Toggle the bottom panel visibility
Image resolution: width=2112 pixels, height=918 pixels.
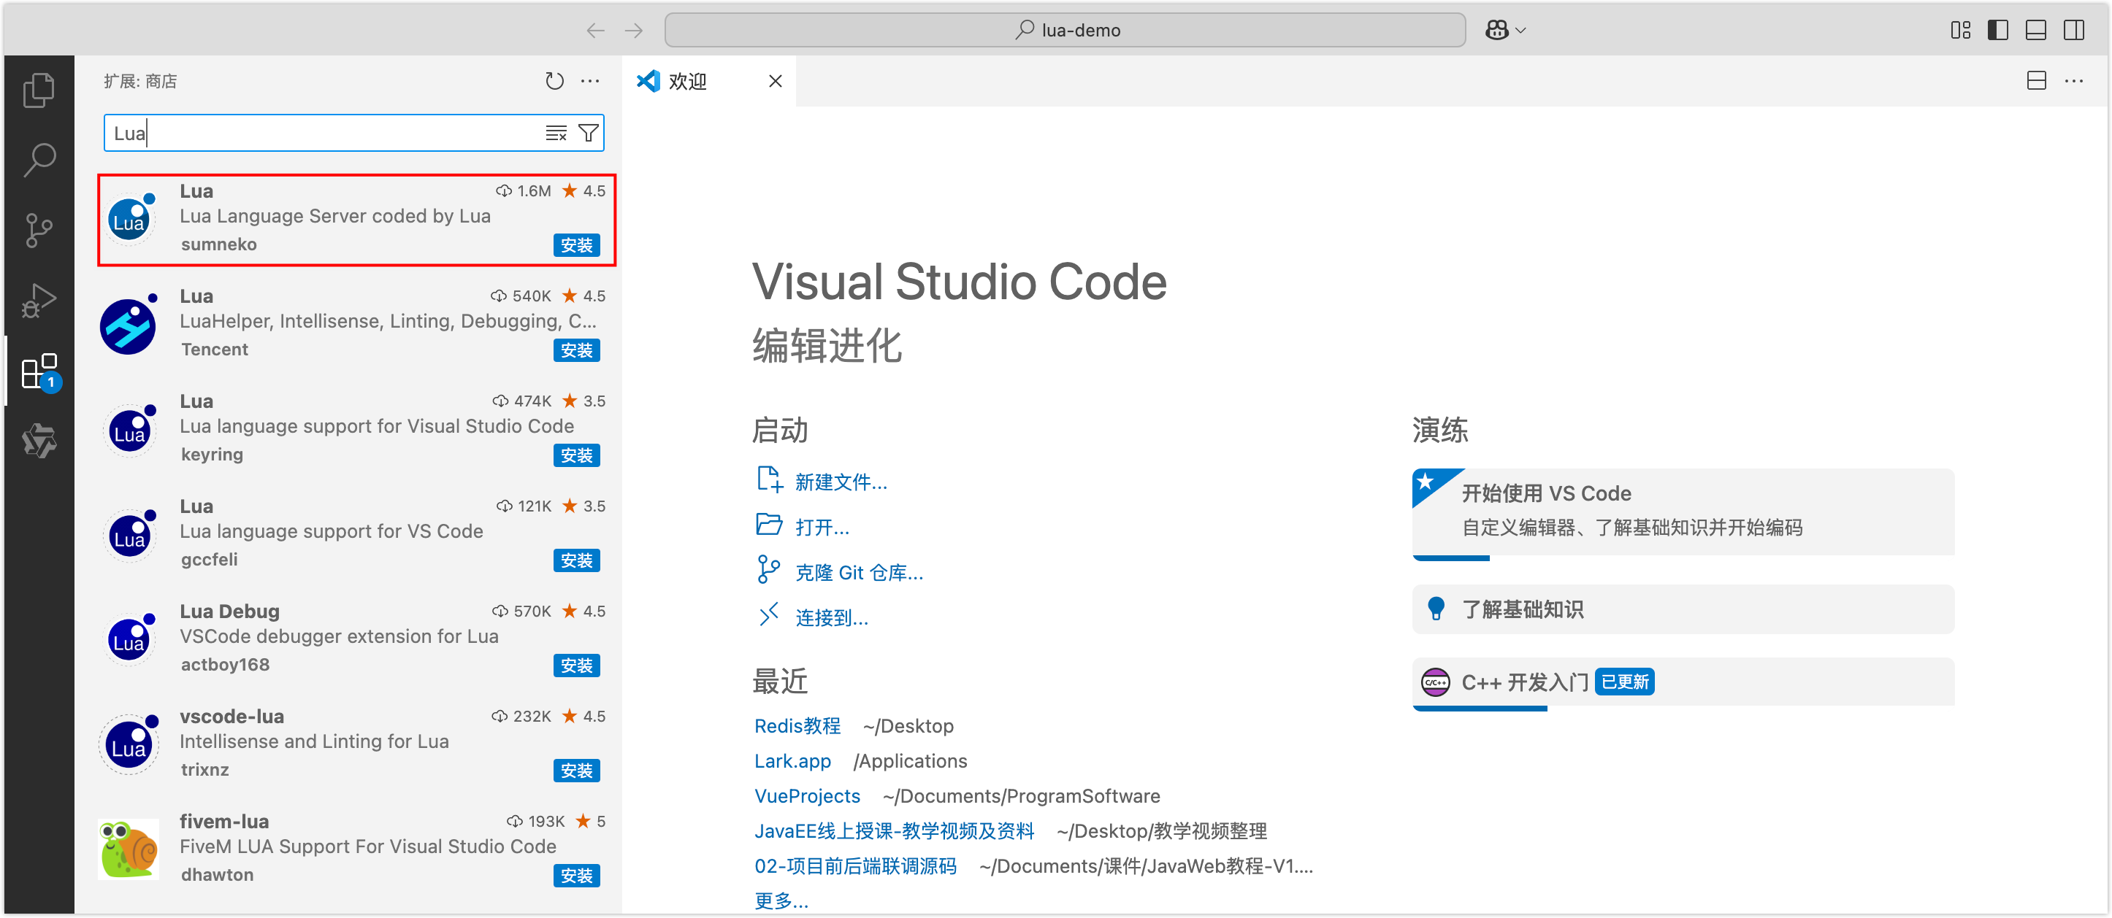[x=2036, y=29]
